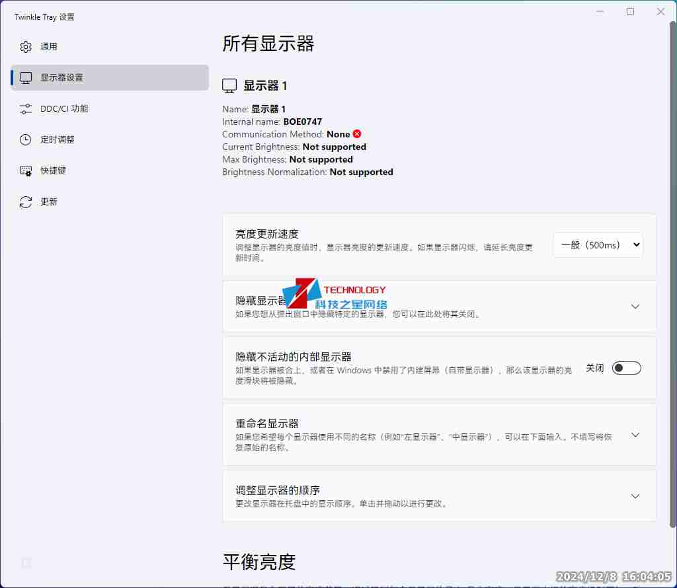Open 通用 settings via the gear icon

click(x=25, y=46)
